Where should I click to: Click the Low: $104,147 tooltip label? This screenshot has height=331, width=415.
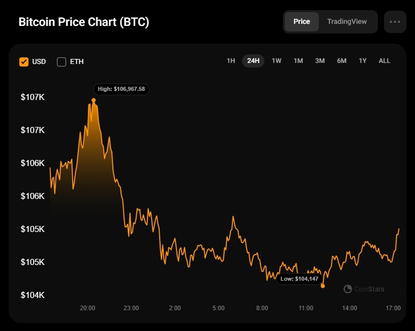click(x=299, y=279)
